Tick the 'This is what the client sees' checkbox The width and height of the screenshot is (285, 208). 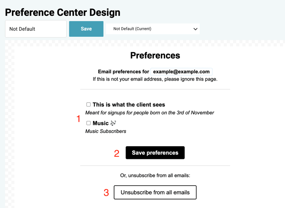pos(88,104)
